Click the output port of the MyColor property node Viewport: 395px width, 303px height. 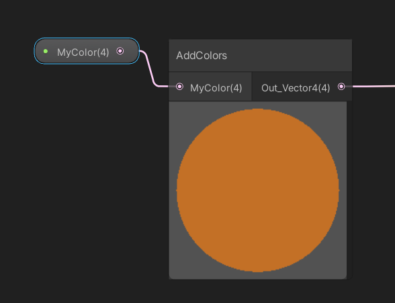coord(120,51)
